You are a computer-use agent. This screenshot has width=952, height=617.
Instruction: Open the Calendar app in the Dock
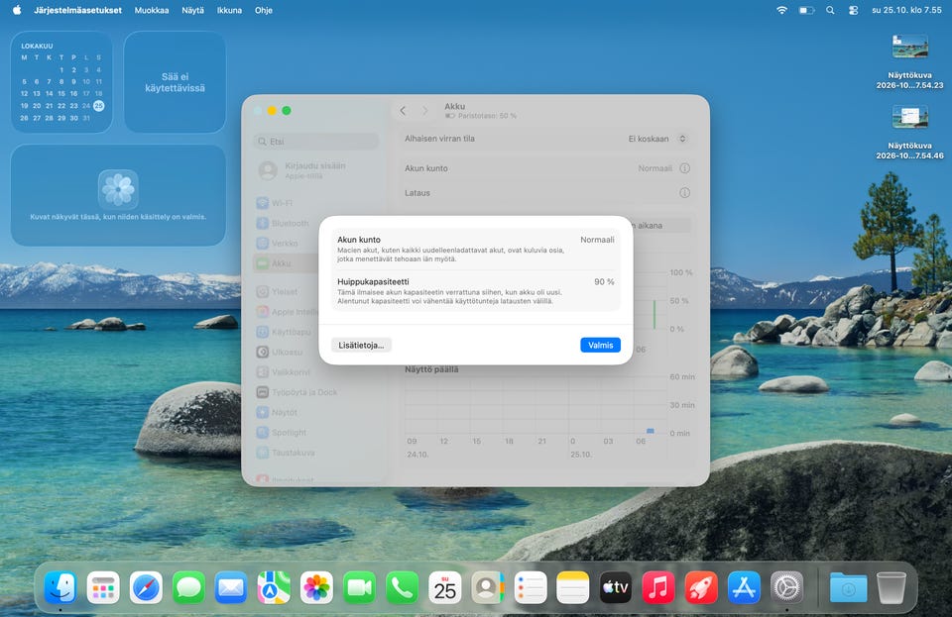[x=445, y=587]
